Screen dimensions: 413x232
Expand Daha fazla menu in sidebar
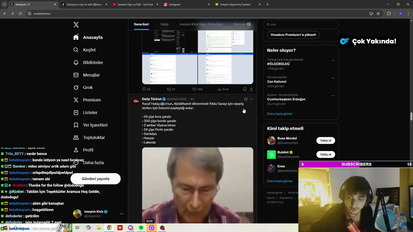point(88,163)
